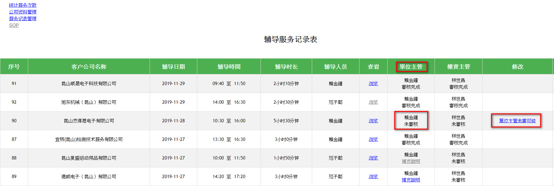The width and height of the screenshot is (554, 186).
Task: Open 浏览 link for 昆山杰得恩电子有限公司
Action: tap(373, 121)
